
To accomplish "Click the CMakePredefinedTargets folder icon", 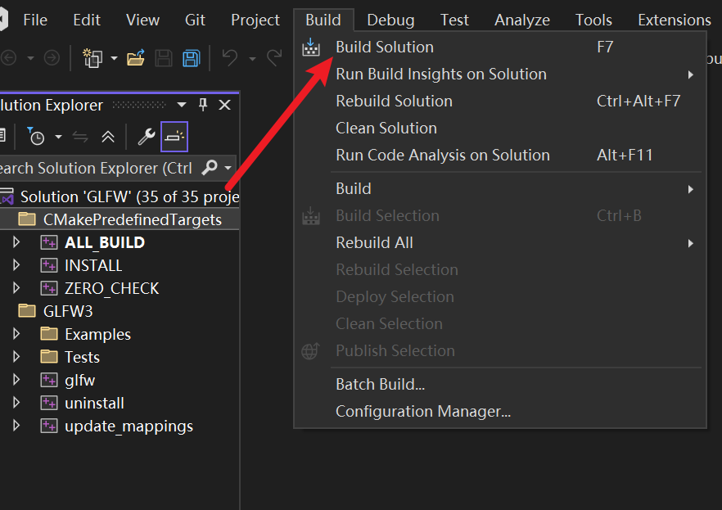I will click(x=27, y=219).
